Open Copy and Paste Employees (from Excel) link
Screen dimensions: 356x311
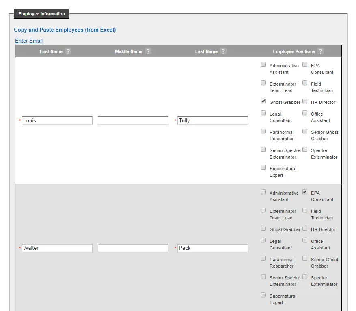65,30
